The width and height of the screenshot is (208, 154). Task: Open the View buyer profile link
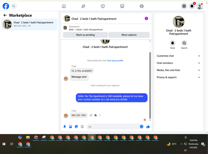(115, 60)
